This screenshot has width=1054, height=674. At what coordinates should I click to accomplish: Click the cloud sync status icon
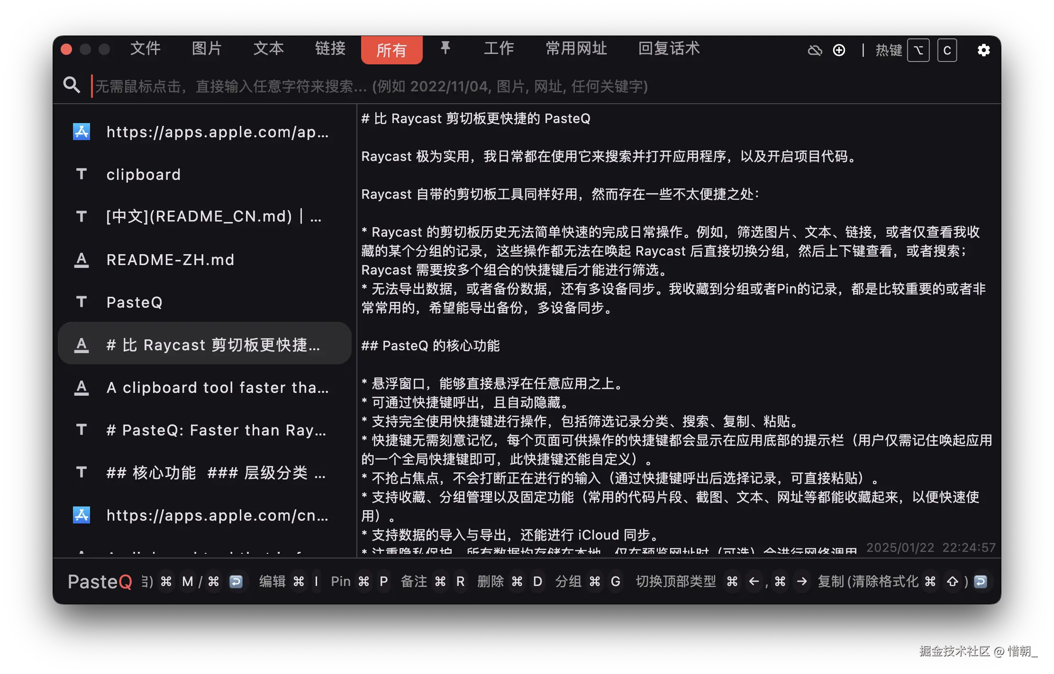click(x=816, y=50)
